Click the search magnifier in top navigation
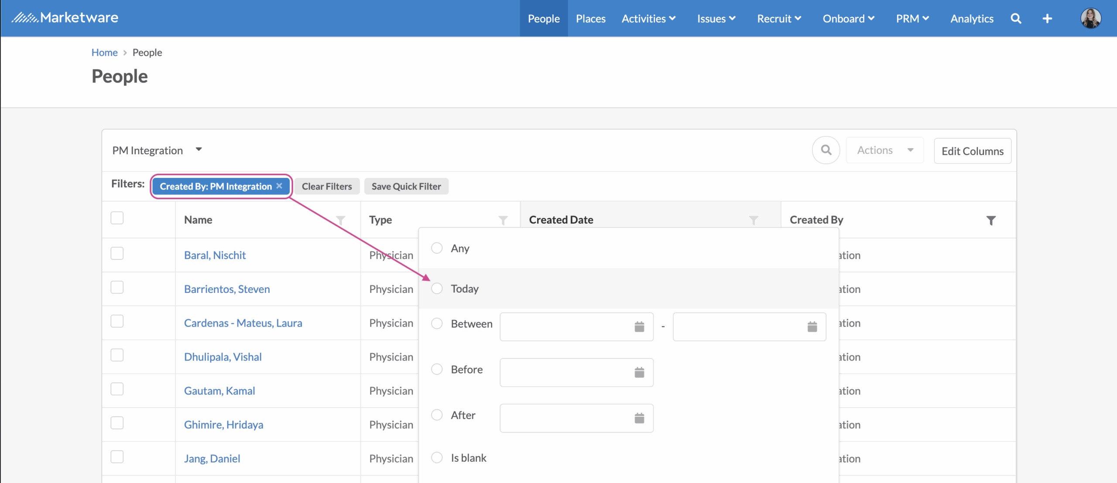The width and height of the screenshot is (1117, 483). (x=1016, y=19)
